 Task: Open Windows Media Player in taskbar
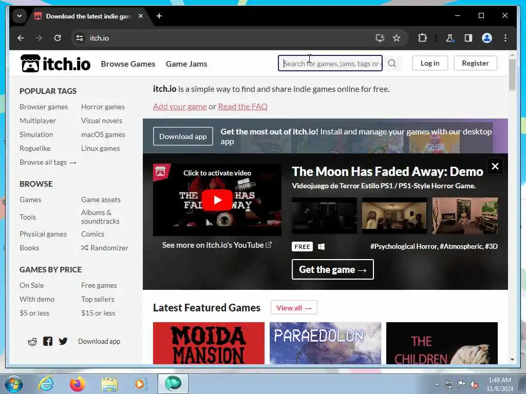click(140, 384)
